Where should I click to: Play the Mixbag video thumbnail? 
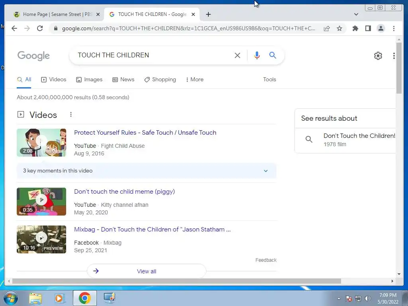[x=41, y=239]
